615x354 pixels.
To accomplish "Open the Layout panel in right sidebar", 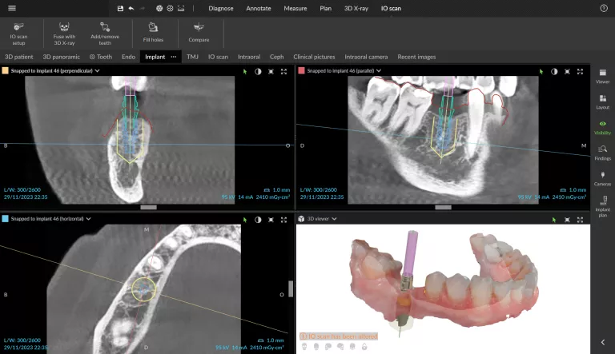I will [602, 101].
